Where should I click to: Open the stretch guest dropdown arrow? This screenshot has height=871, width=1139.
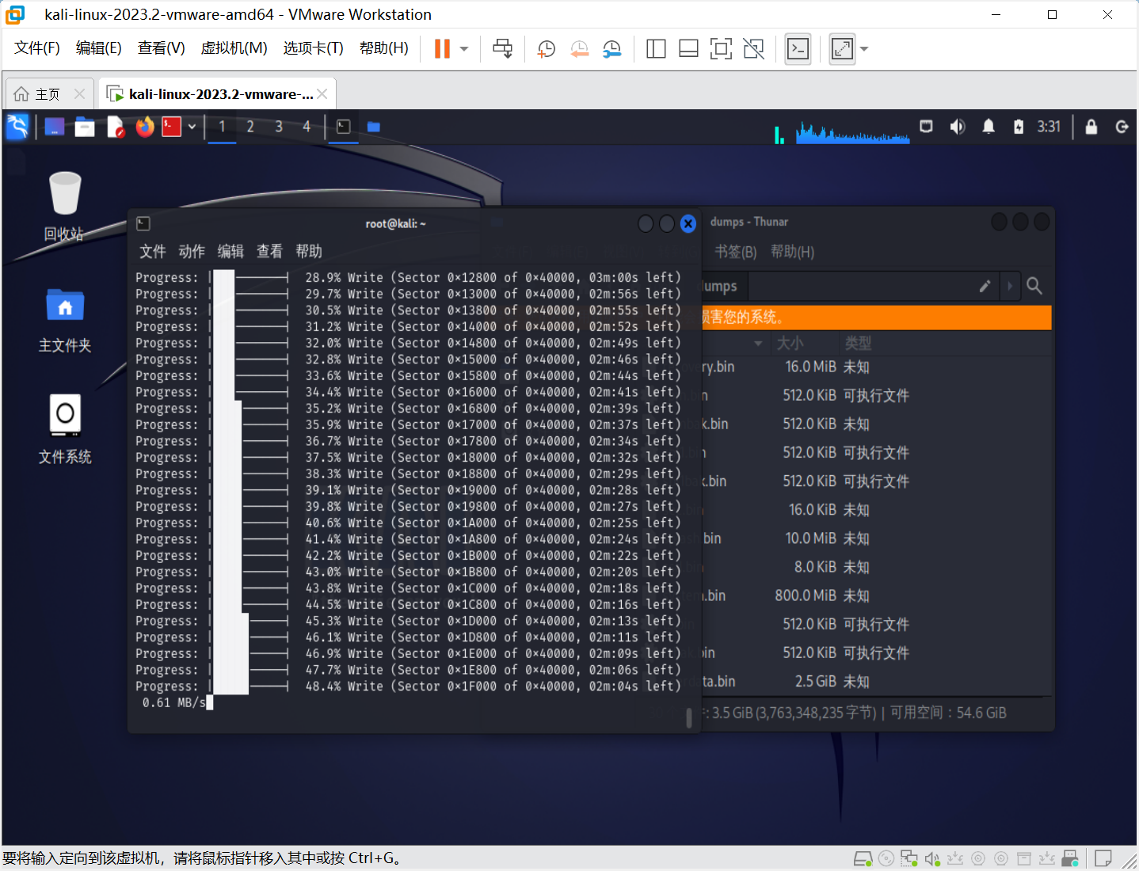(x=863, y=48)
